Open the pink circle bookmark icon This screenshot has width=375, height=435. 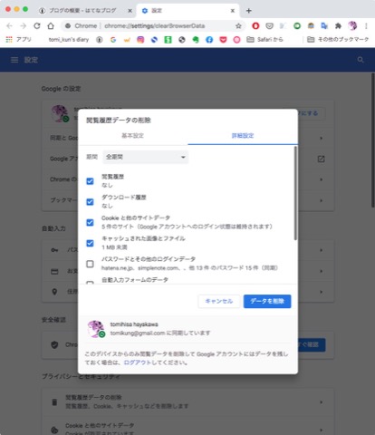(236, 40)
